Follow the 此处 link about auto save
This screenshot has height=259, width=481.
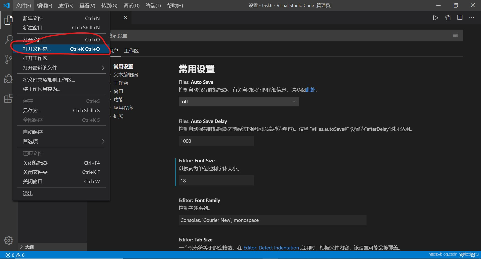[310, 90]
